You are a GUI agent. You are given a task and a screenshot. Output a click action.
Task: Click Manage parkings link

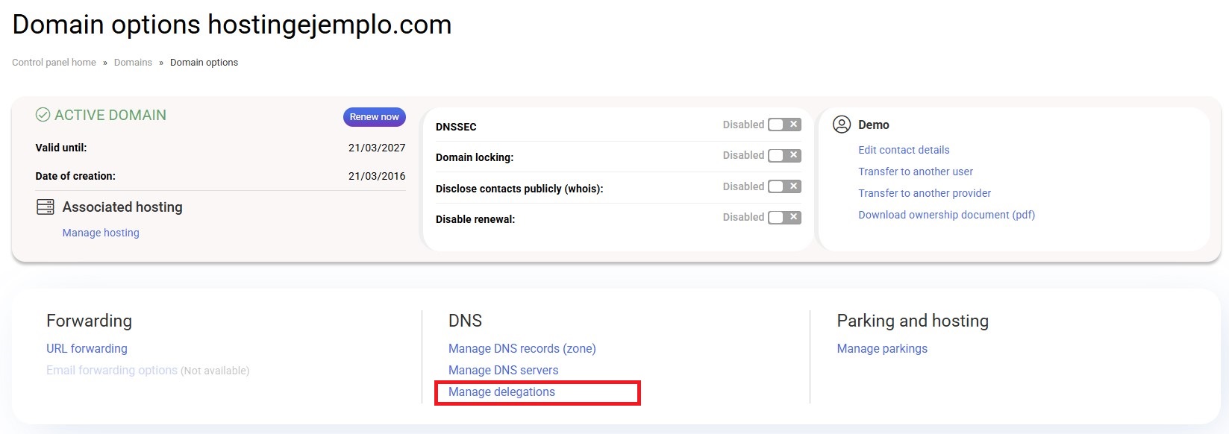(x=882, y=348)
